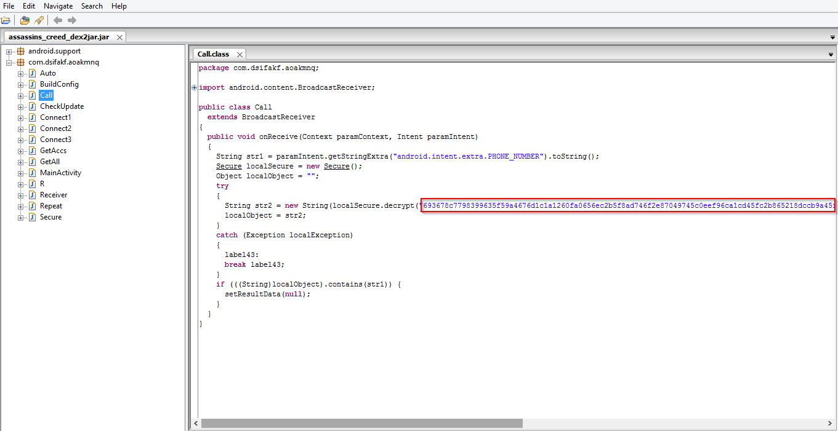The width and height of the screenshot is (838, 431).
Task: Open the editor tab list dropdown arrow
Action: tap(831, 55)
